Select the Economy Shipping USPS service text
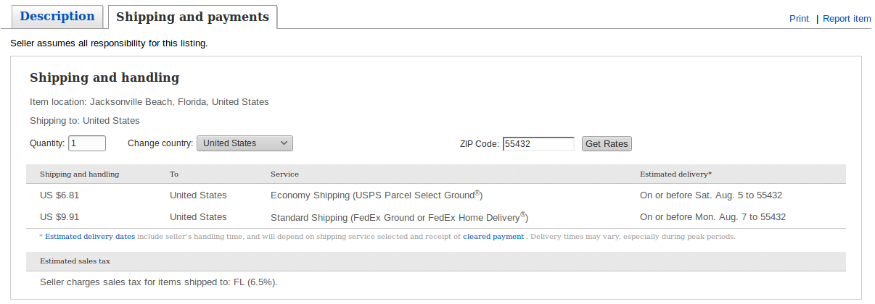This screenshot has height=304, width=875. point(377,195)
